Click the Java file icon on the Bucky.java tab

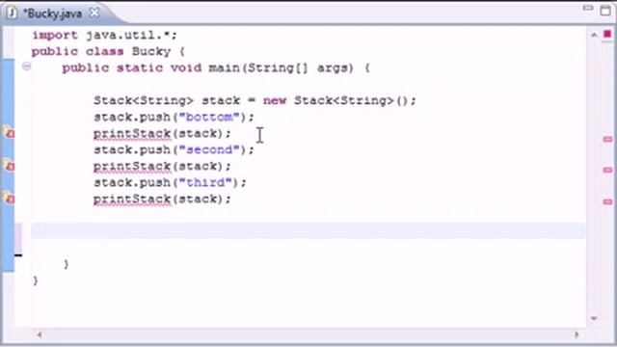click(x=12, y=13)
